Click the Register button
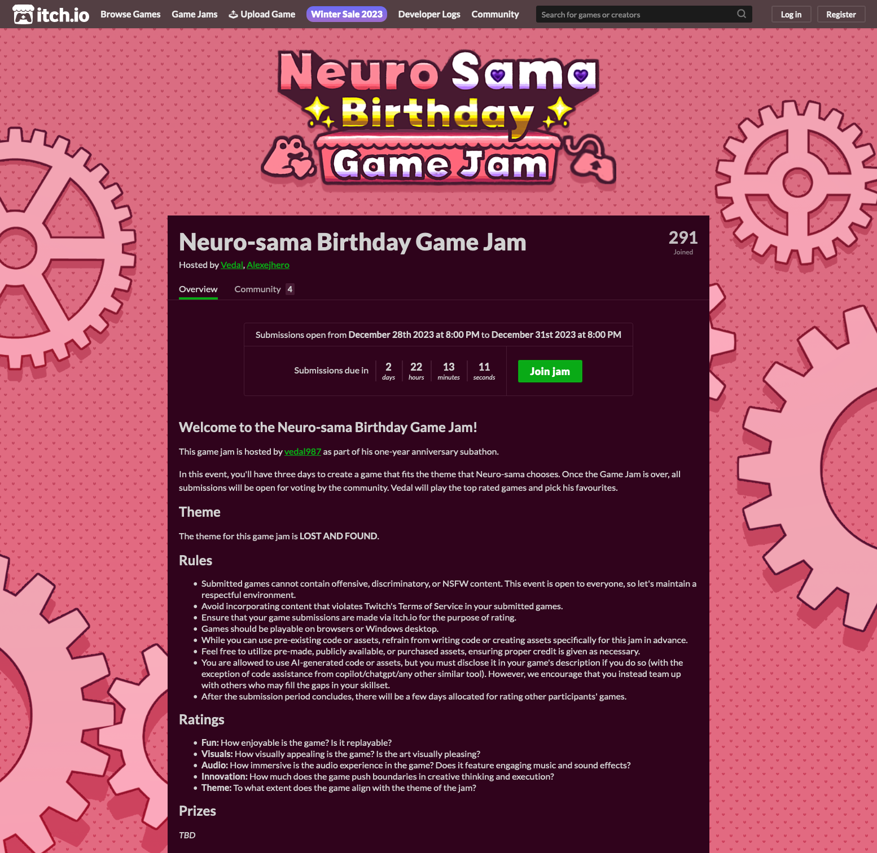The width and height of the screenshot is (877, 853). pos(841,14)
